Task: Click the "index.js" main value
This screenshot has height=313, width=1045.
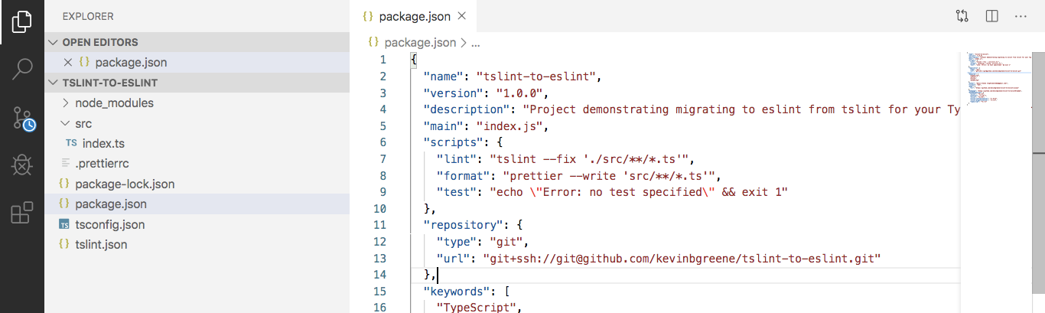Action: (511, 126)
